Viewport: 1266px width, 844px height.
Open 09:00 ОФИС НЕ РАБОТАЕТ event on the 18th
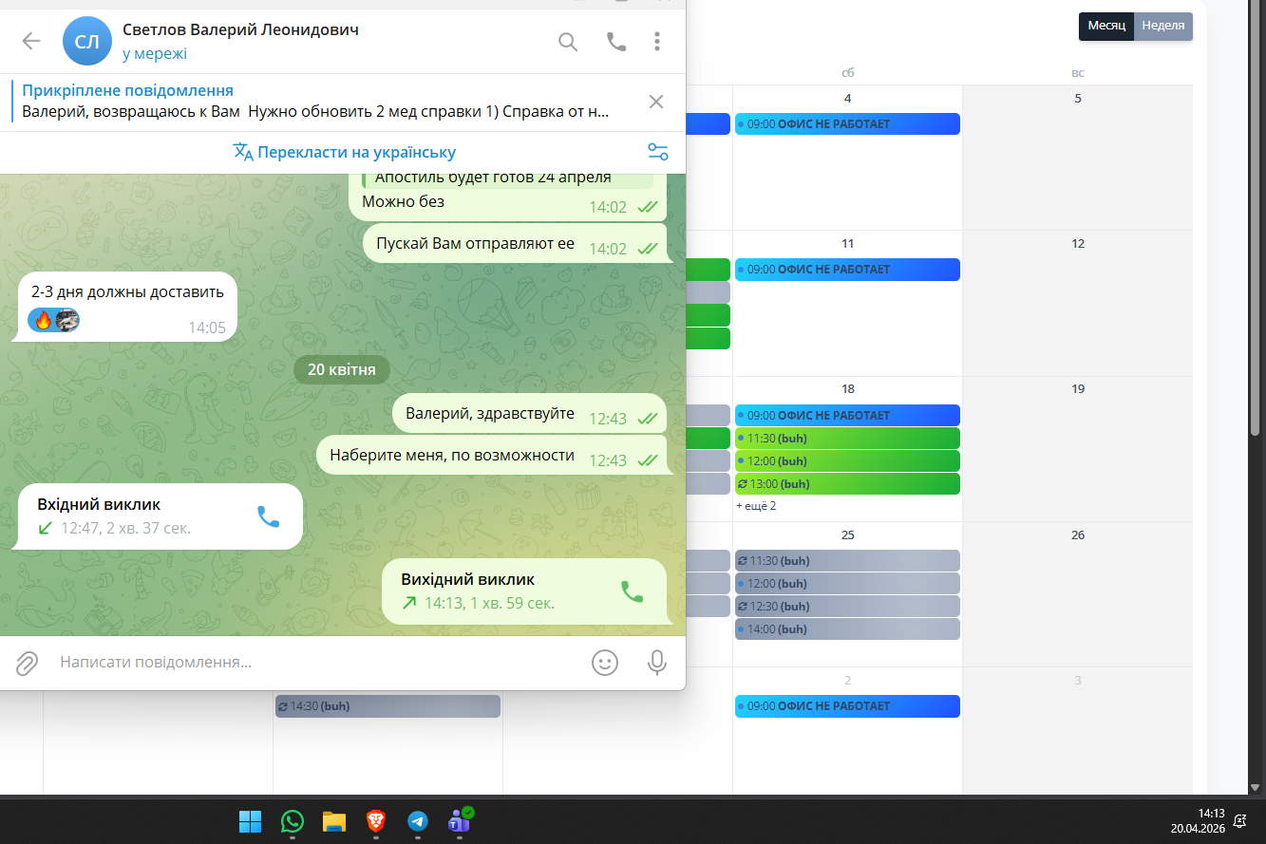tap(847, 416)
